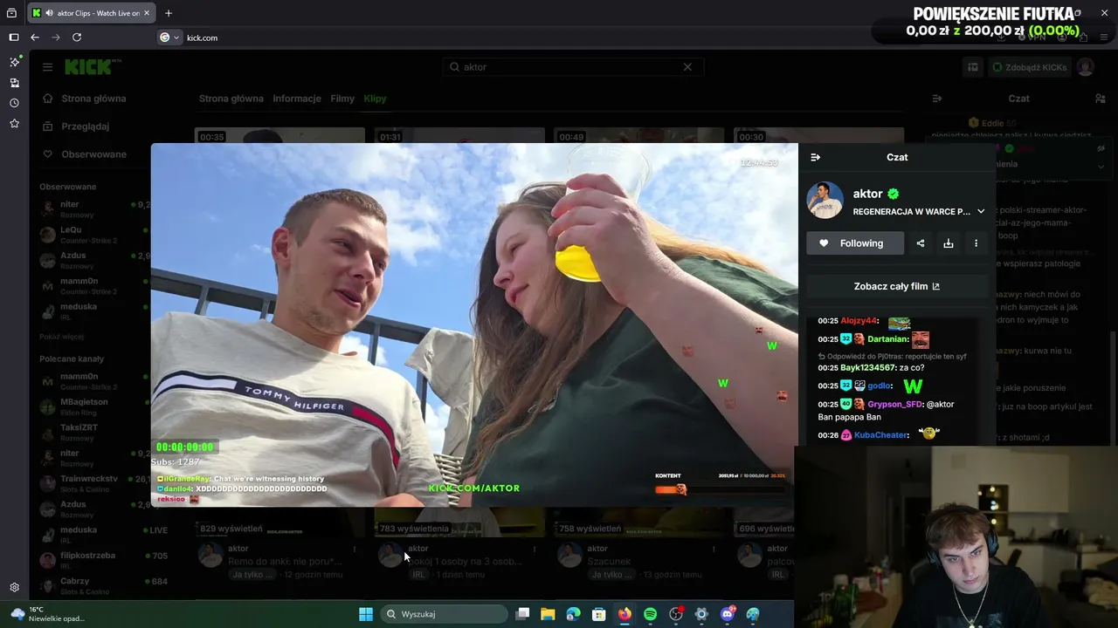
Task: Switch to the Informacje tab
Action: (x=297, y=99)
